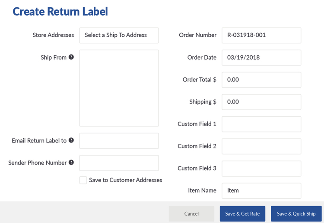Click the Item Name field
Screen dimensions: 324x223
pyautogui.click(x=261, y=191)
